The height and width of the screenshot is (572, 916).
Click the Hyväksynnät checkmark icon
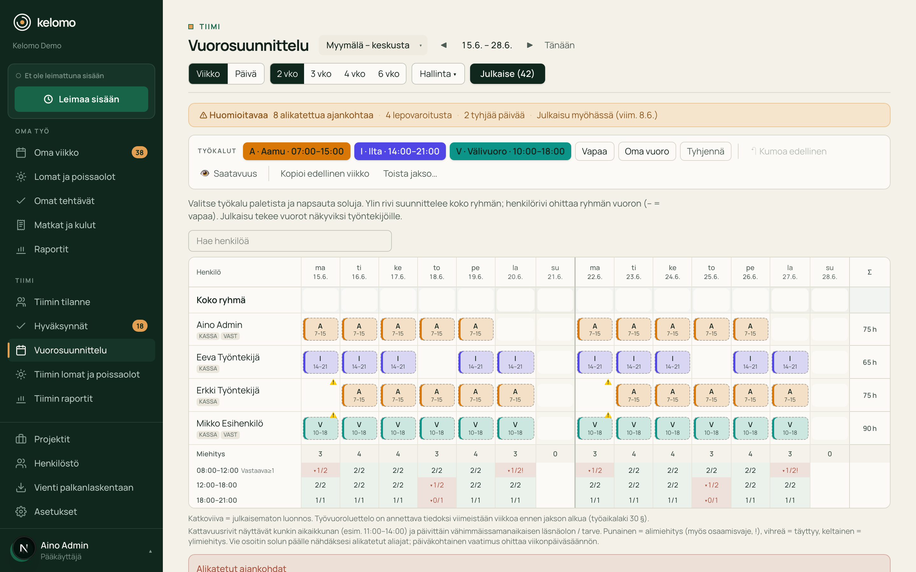(x=21, y=326)
